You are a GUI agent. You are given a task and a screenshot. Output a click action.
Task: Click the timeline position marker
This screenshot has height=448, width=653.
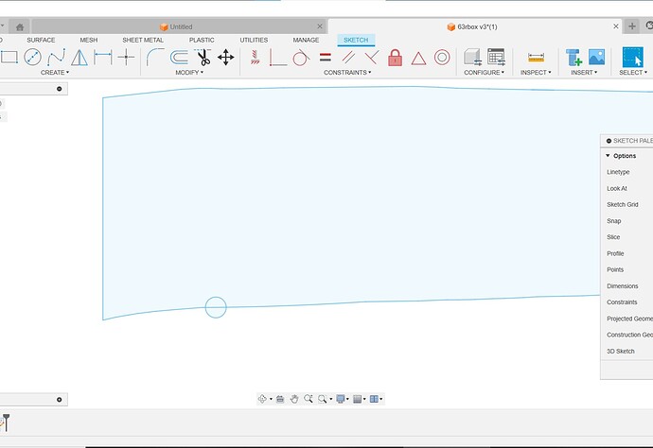7,422
